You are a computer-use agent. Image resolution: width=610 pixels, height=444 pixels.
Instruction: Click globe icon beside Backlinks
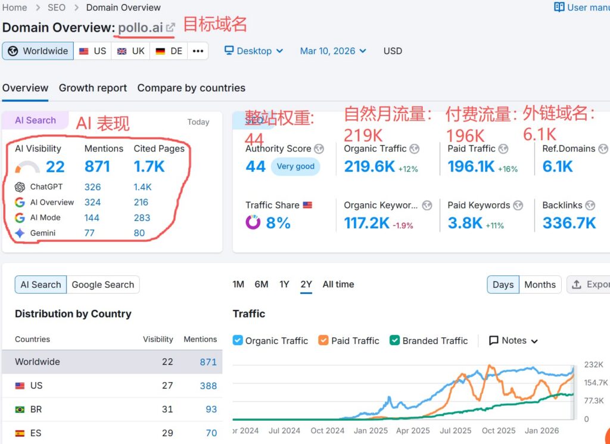pos(590,205)
